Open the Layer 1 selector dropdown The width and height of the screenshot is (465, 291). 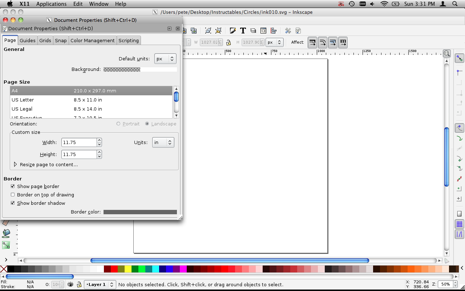point(100,284)
